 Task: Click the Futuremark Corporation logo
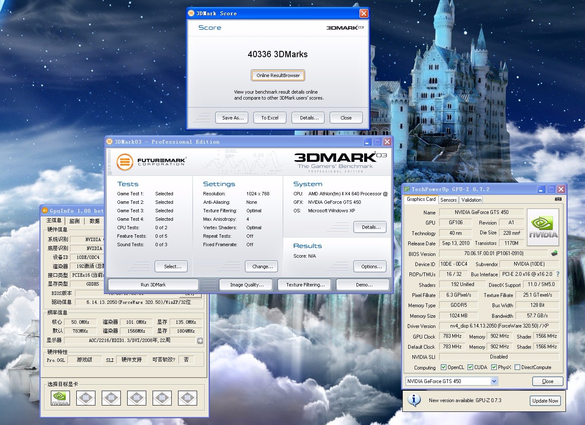[151, 162]
